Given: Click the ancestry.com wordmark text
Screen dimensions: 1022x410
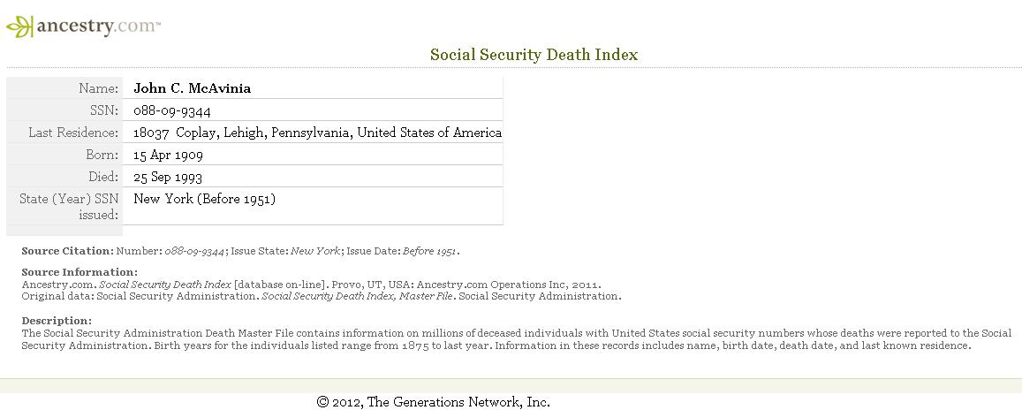Looking at the screenshot, I should click(x=98, y=27).
